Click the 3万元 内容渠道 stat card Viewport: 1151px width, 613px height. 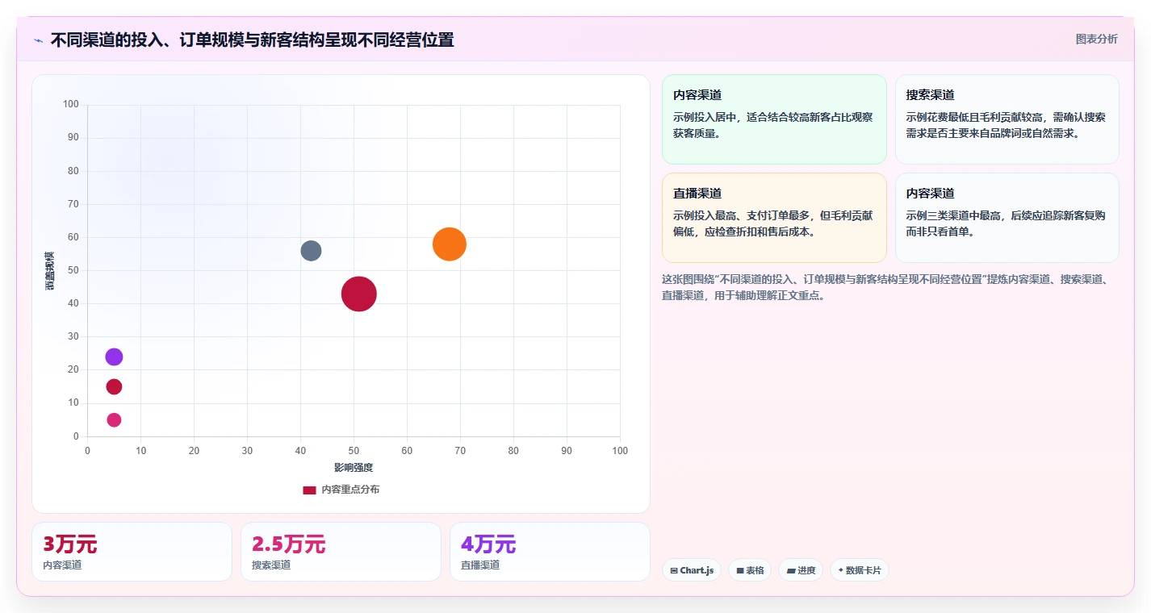click(x=132, y=552)
